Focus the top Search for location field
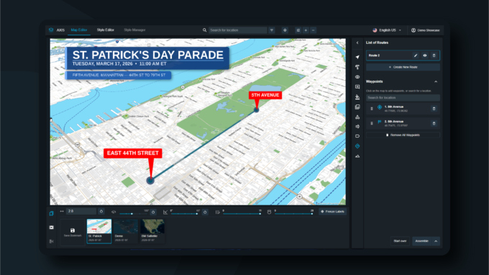The height and width of the screenshot is (275, 489). [237, 30]
